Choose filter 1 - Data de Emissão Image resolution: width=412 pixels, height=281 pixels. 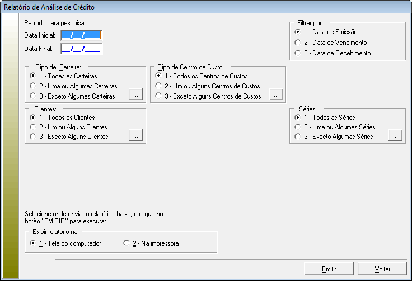297,32
